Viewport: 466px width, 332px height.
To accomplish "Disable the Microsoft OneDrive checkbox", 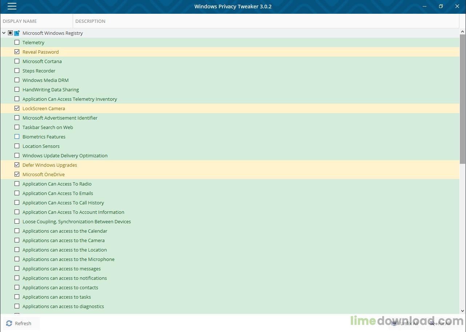I will [17, 174].
